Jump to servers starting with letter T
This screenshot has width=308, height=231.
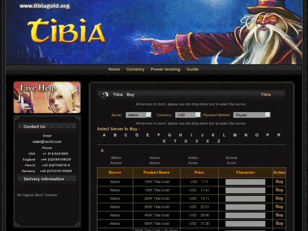175,141
